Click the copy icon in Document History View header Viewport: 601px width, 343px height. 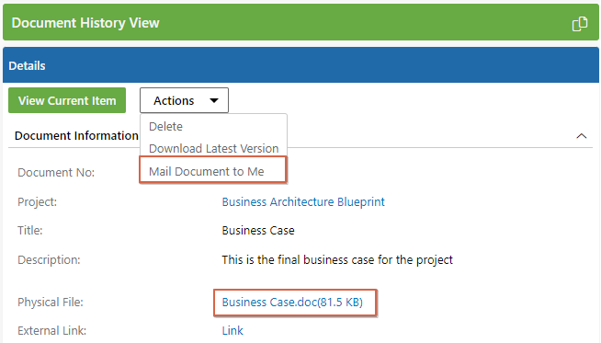(580, 23)
